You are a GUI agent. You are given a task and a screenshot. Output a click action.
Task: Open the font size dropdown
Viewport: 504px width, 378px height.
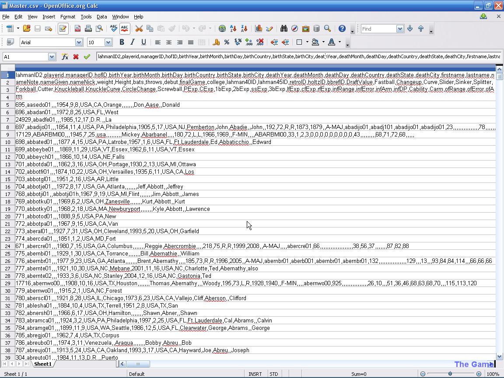click(108, 42)
